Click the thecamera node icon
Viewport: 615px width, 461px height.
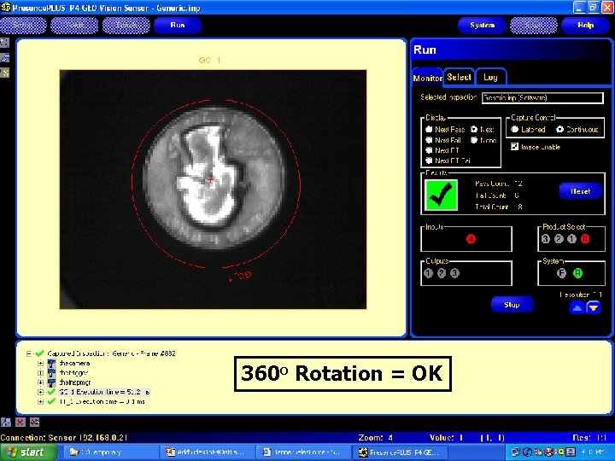[51, 364]
